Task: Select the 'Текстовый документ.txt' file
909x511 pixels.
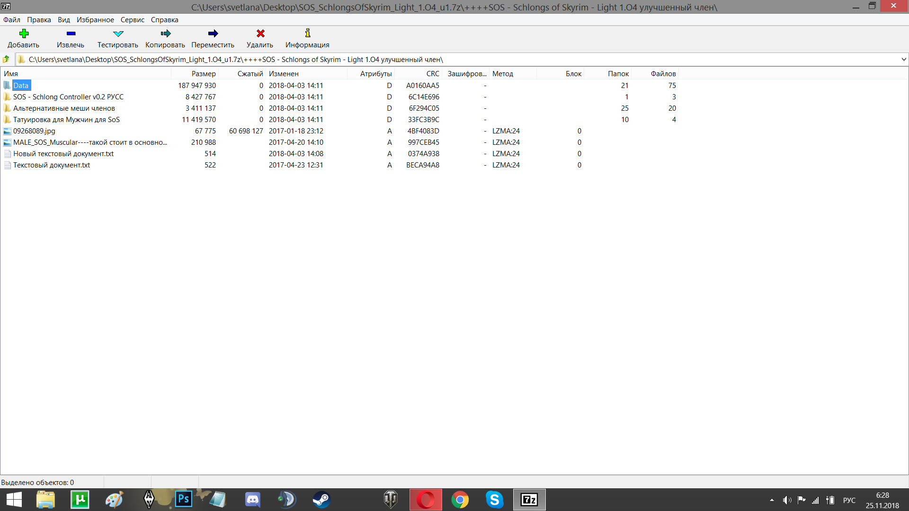Action: pos(52,165)
